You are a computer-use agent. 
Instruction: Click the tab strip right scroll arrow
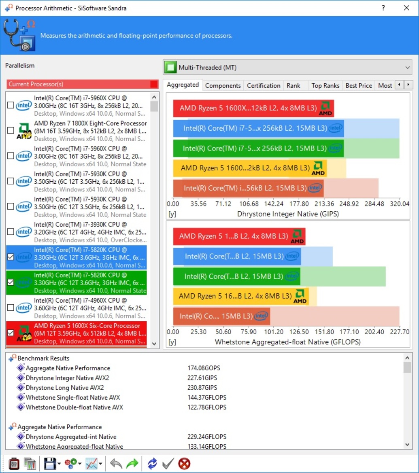[408, 85]
